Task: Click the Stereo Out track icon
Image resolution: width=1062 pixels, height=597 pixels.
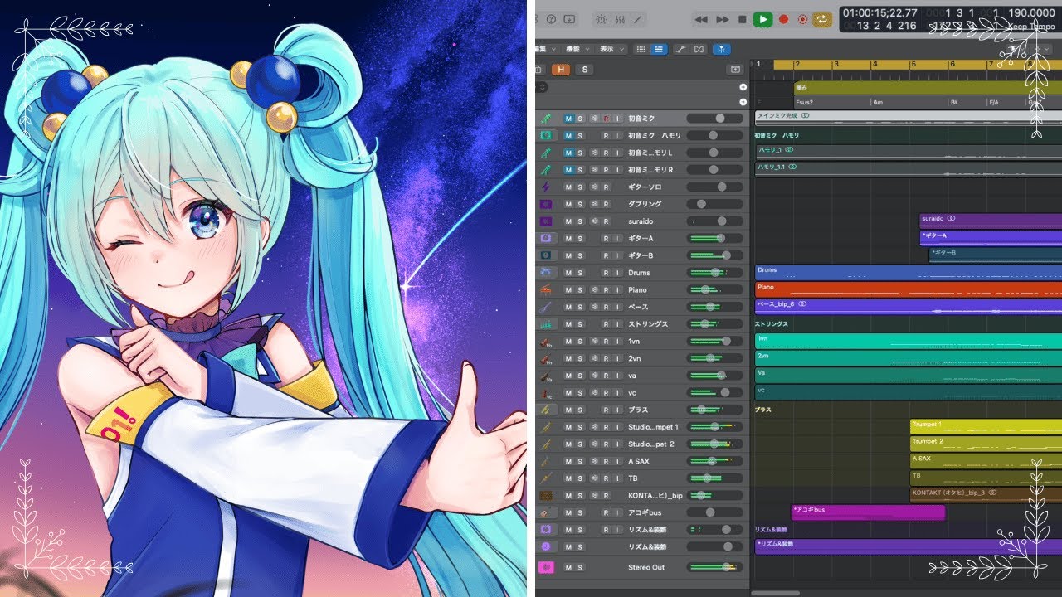Action: pos(546,567)
